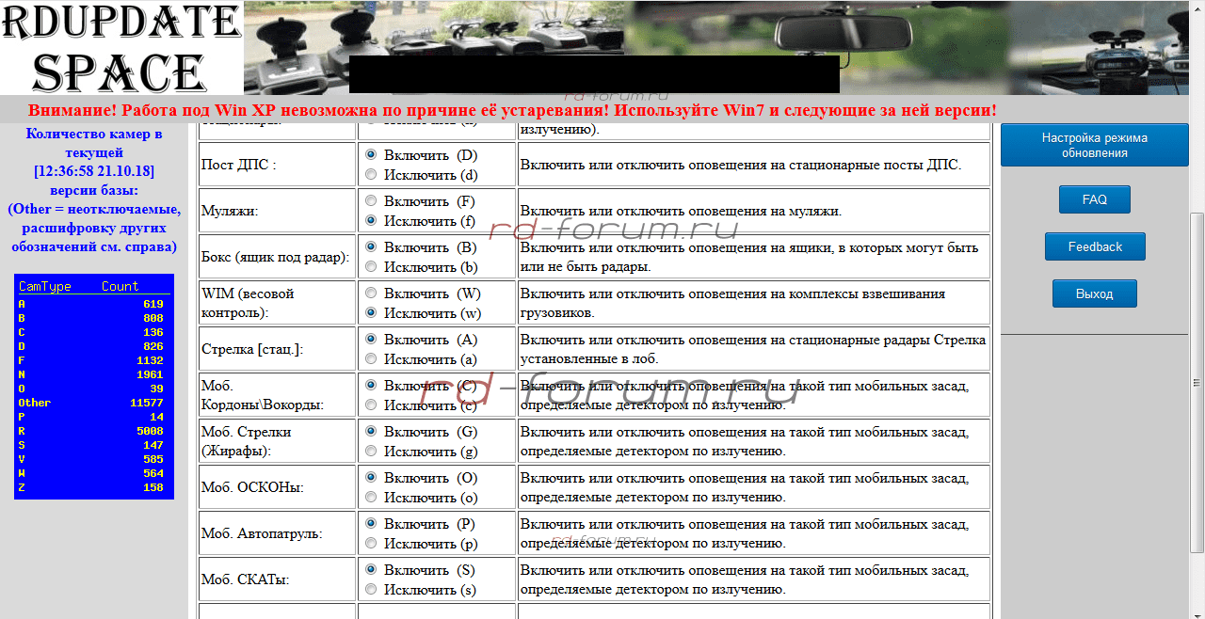This screenshot has width=1205, height=619.
Task: Click count 5008 in row R
Action: point(149,431)
